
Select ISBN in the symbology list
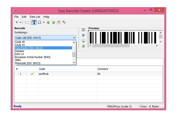(44, 60)
